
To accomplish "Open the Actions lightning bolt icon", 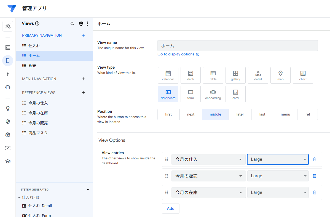I will (8, 74).
